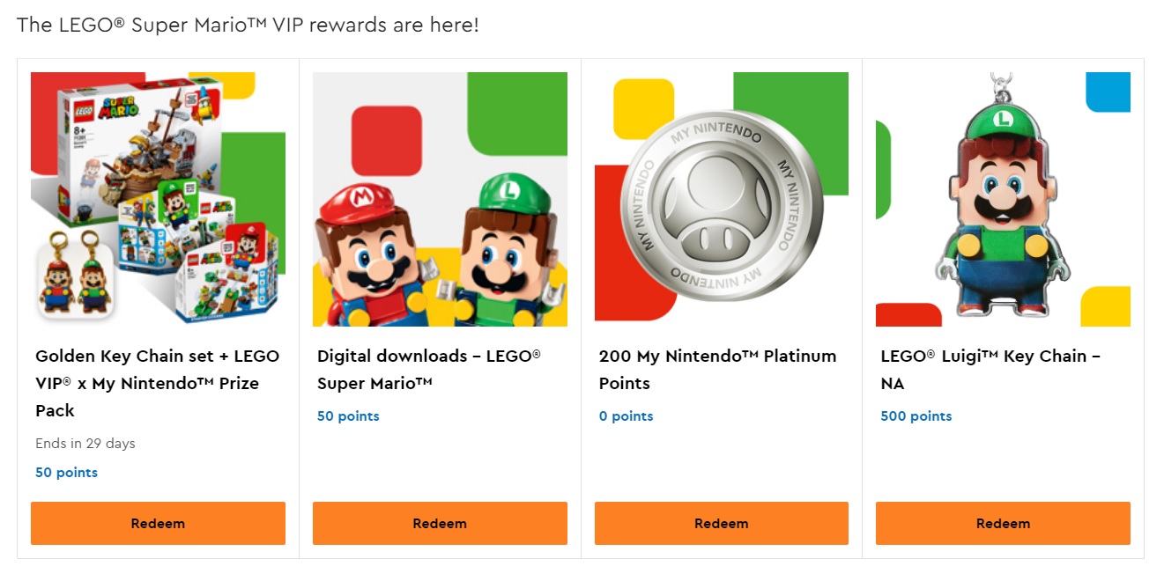Redeem the Golden Key Chain set reward
This screenshot has height=581, width=1164.
tap(158, 523)
